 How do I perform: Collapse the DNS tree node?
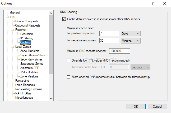click(7, 17)
